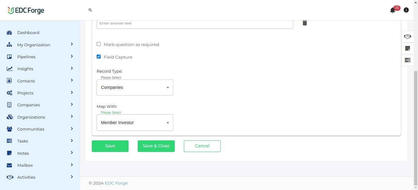Go to Dashboard in sidebar
418x190 pixels.
tap(28, 32)
